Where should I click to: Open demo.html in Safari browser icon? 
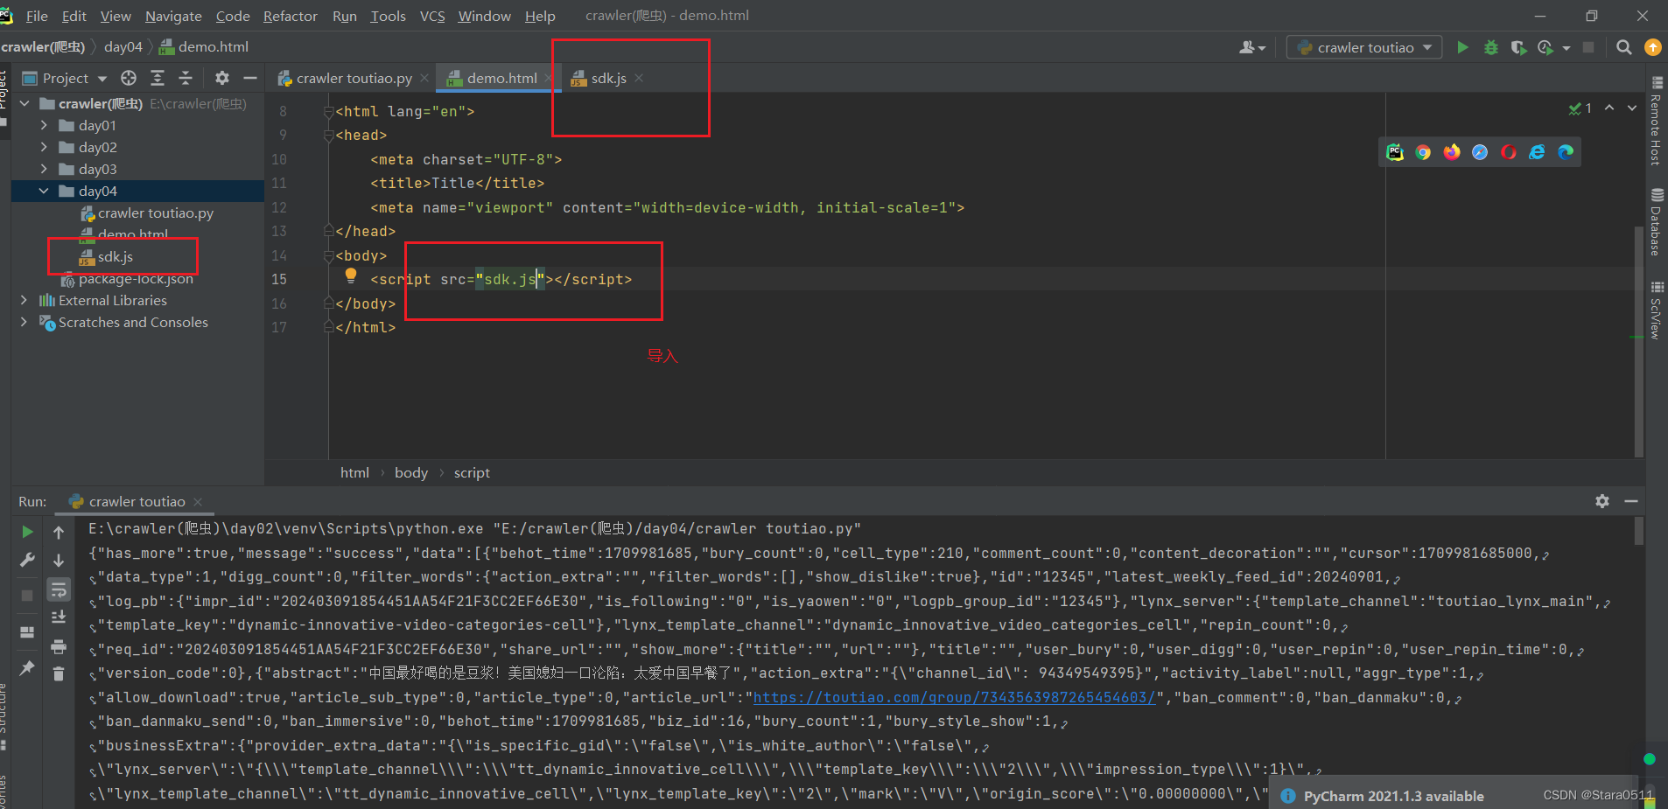1480,152
